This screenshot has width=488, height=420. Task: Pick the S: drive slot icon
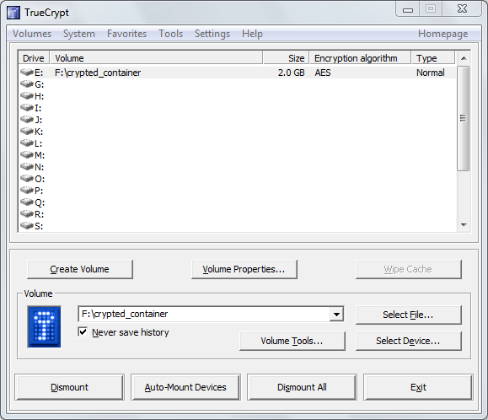27,226
